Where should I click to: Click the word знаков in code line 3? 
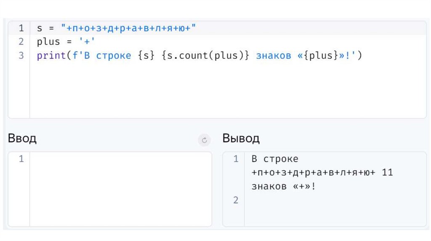(273, 55)
